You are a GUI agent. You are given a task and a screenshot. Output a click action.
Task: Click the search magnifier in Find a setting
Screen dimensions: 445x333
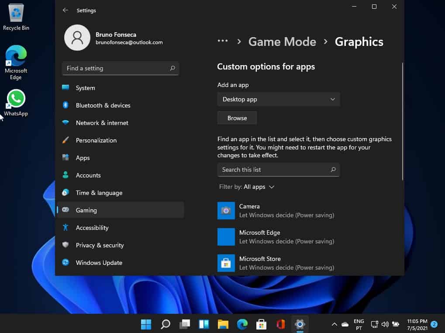click(x=172, y=68)
